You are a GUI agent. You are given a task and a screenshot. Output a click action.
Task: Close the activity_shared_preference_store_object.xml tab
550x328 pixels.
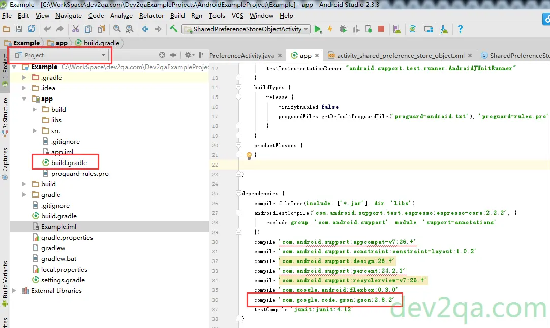click(x=470, y=55)
